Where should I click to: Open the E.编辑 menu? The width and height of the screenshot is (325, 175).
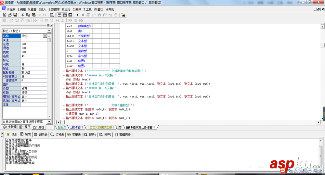[21, 9]
